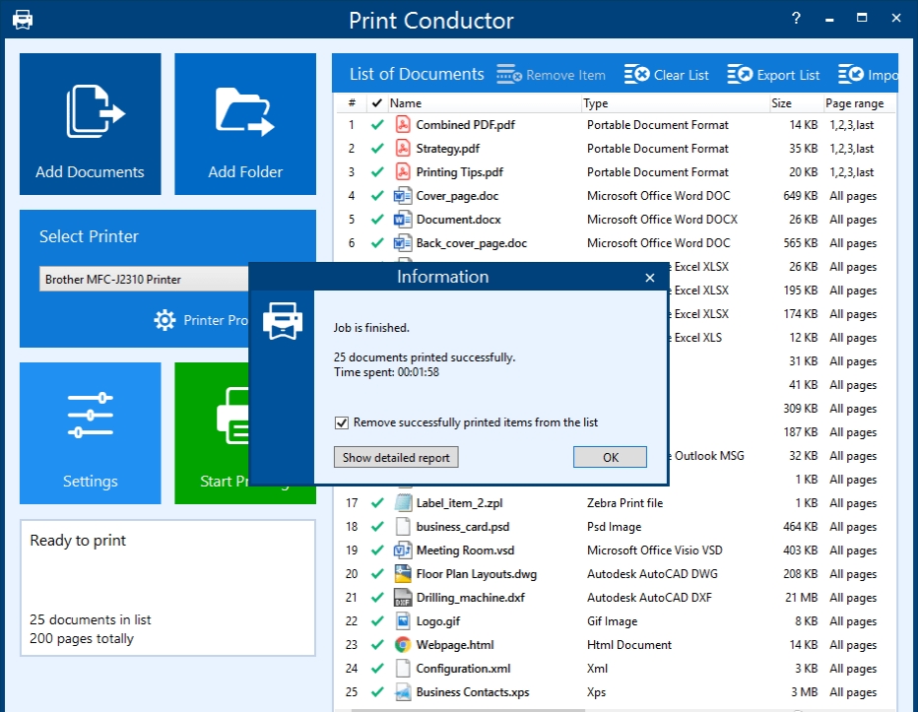Viewport: 918px width, 712px height.
Task: Click the Export List toolbar icon
Action: (740, 75)
